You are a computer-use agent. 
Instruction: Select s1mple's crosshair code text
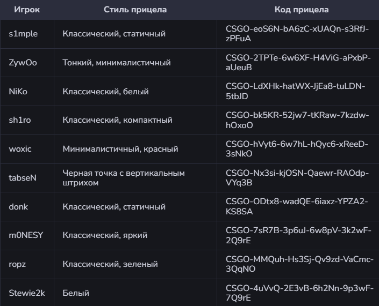pos(297,34)
